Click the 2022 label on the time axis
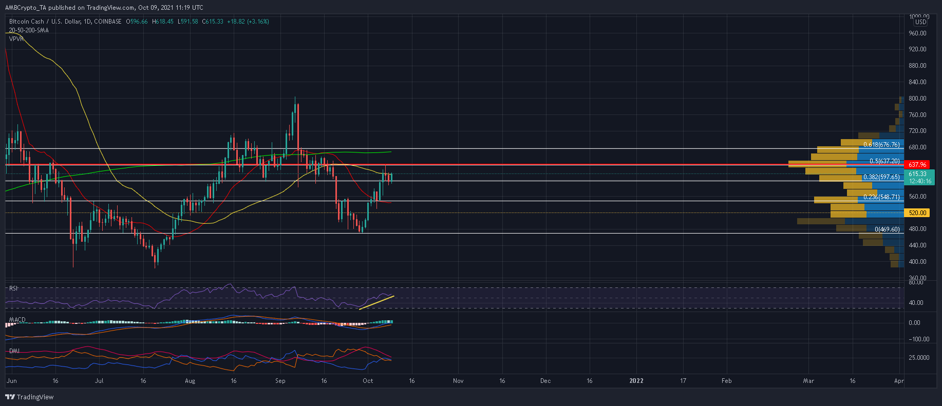This screenshot has height=406, width=942. click(636, 381)
